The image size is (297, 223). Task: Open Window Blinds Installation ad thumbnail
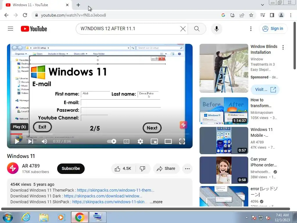pyautogui.click(x=224, y=68)
